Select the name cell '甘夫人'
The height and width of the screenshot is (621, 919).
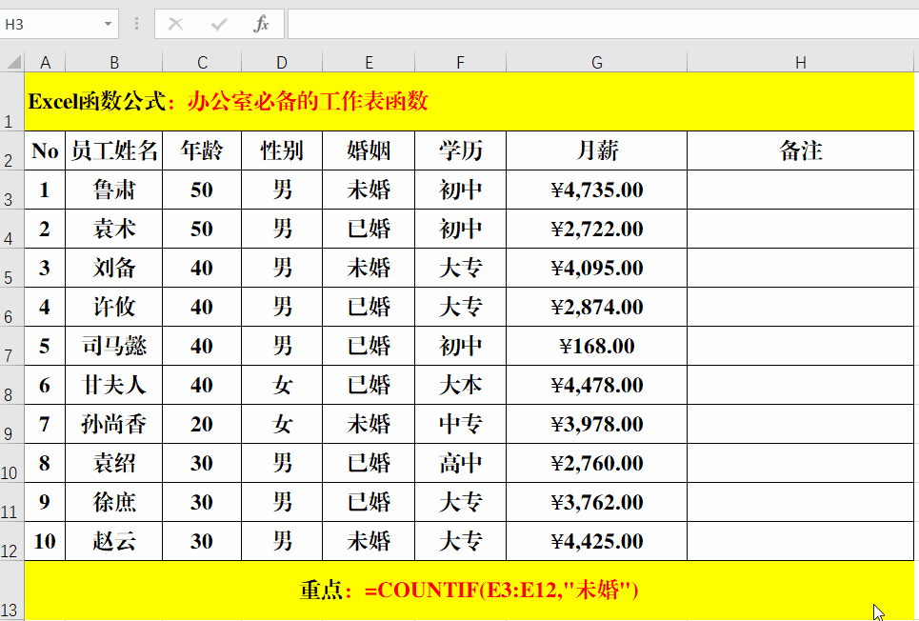[x=113, y=385]
